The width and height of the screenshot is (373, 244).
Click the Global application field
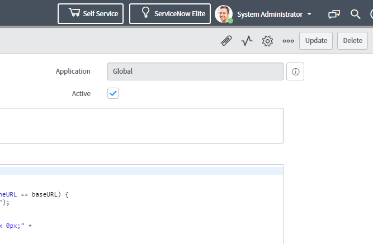195,71
